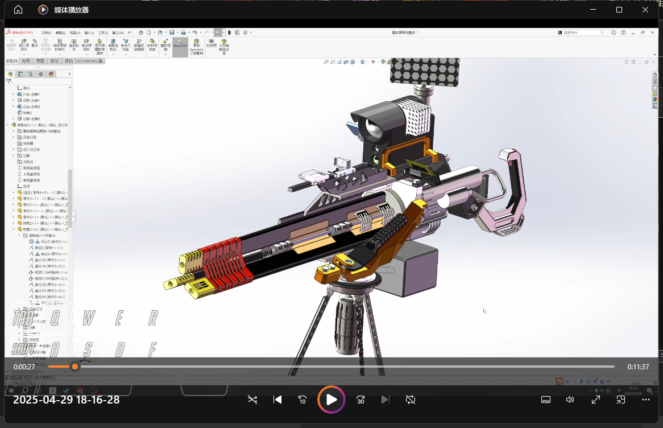The image size is (663, 428).
Task: Skip forward 30 seconds
Action: (x=360, y=400)
